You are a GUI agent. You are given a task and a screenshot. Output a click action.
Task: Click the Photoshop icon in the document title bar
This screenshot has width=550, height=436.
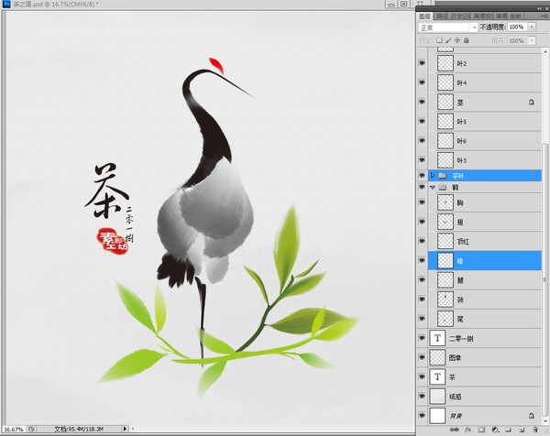pyautogui.click(x=6, y=5)
